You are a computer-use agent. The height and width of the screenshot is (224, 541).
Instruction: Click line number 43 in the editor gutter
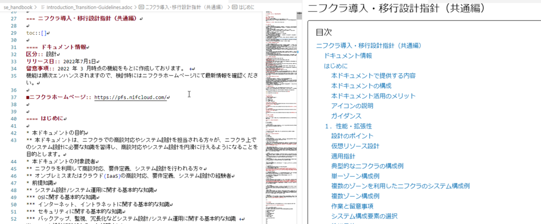pyautogui.click(x=14, y=140)
